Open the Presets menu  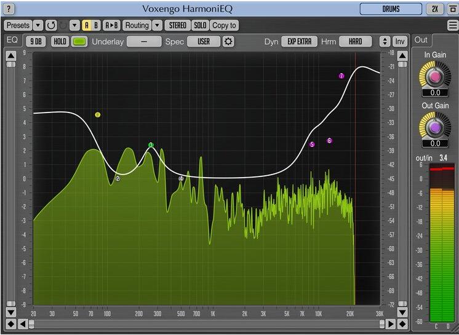click(x=18, y=25)
